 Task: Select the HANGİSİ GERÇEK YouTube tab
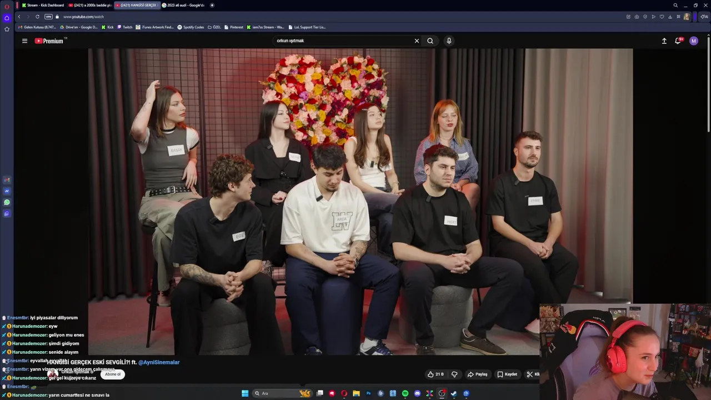point(137,5)
